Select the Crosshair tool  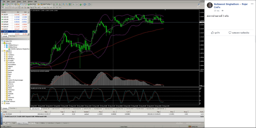pyautogui.click(x=6, y=7)
